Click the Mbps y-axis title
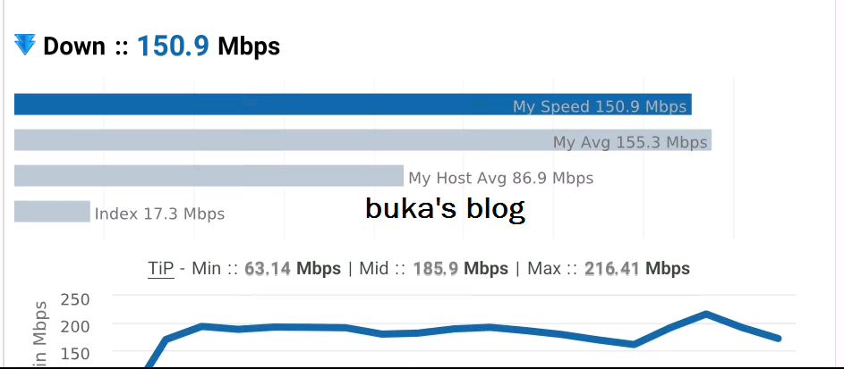 coord(40,323)
